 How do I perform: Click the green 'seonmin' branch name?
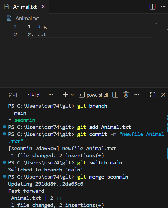pos(25,120)
